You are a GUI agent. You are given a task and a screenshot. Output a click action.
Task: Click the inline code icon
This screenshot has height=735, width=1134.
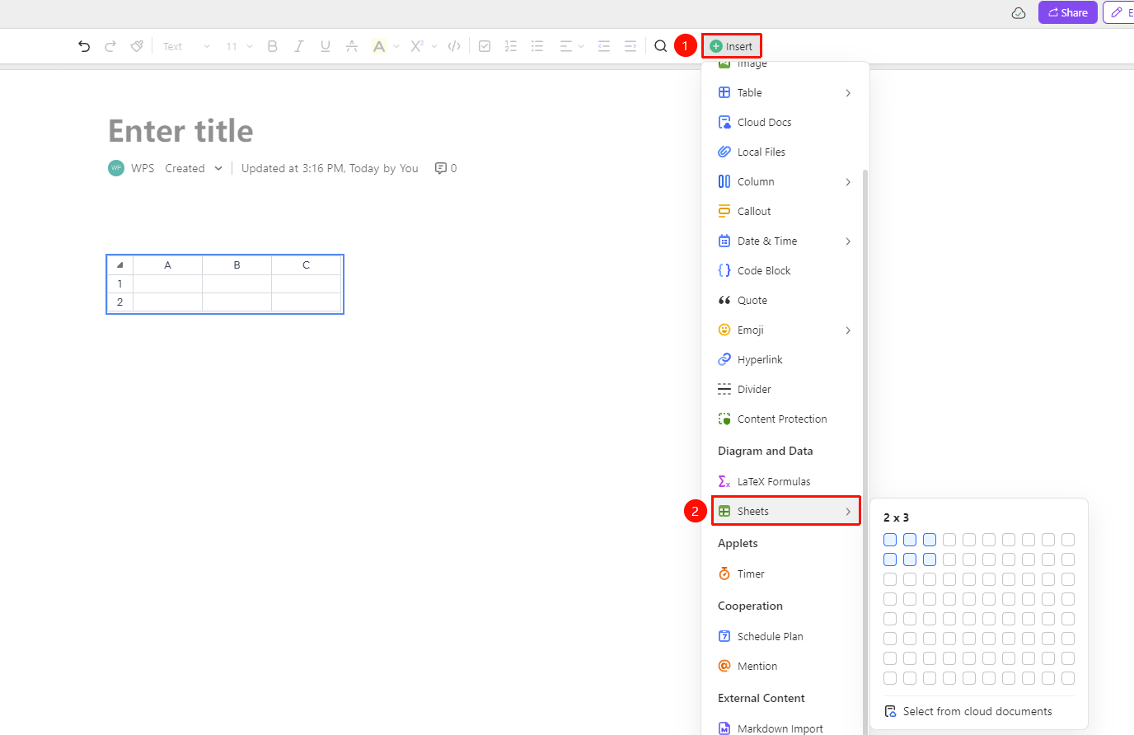pyautogui.click(x=454, y=46)
